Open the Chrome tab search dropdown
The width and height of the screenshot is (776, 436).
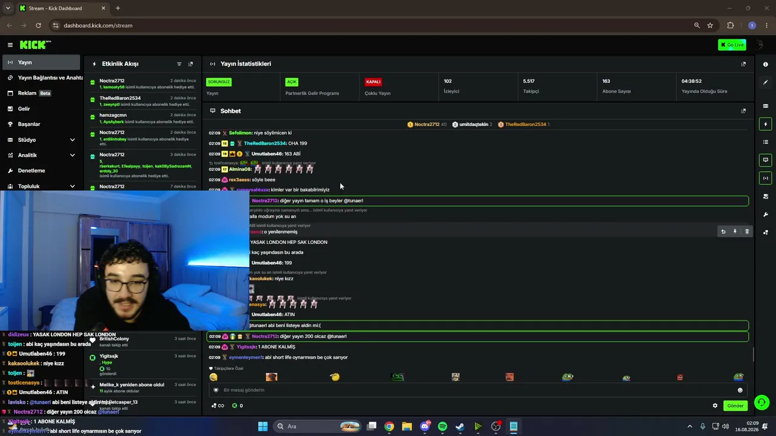pyautogui.click(x=8, y=8)
